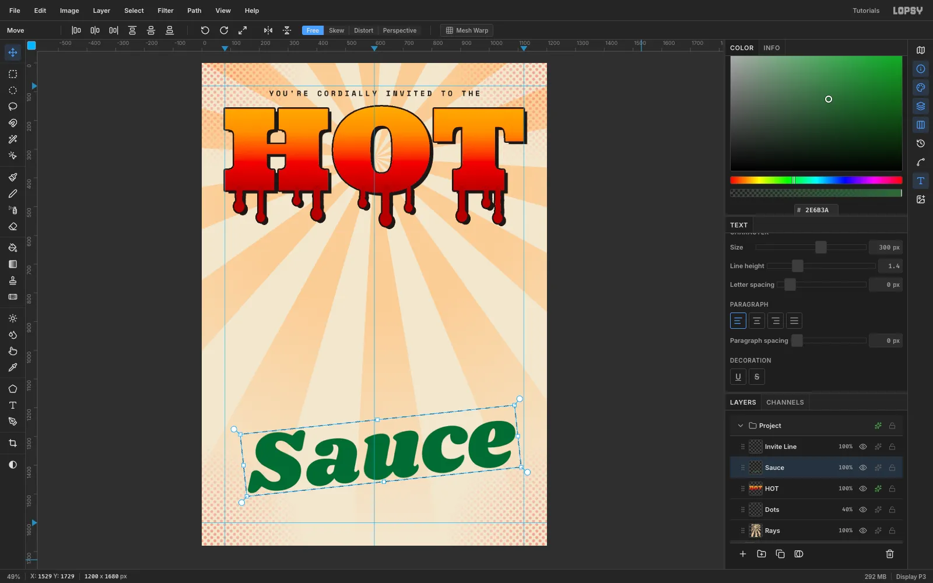Toggle underline text decoration
The width and height of the screenshot is (933, 583).
tap(738, 377)
